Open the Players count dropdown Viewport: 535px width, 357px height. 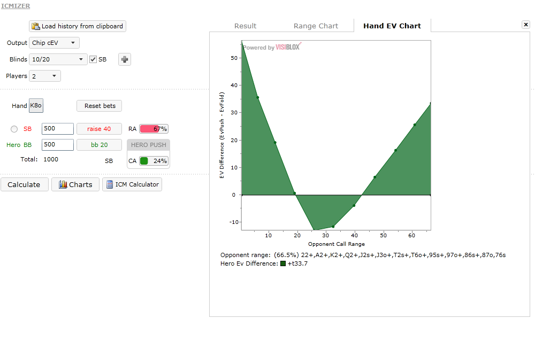[45, 76]
